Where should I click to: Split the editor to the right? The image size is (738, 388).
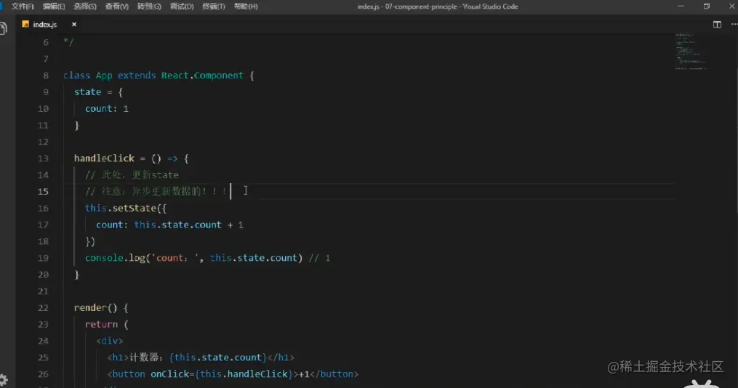pyautogui.click(x=717, y=25)
